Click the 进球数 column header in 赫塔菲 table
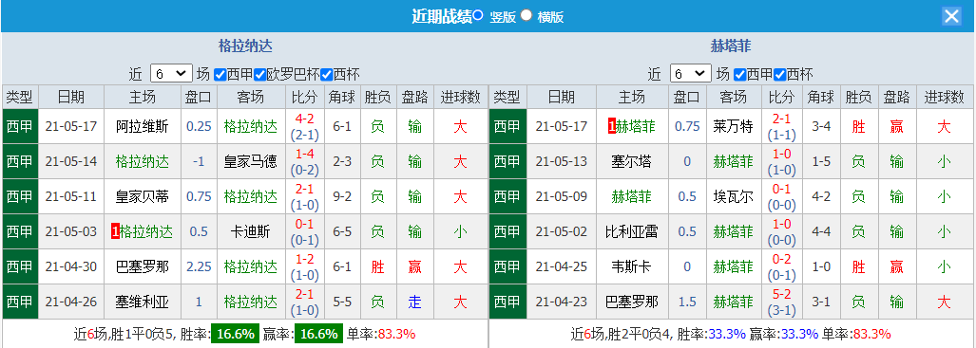Image resolution: width=976 pixels, height=348 pixels. pyautogui.click(x=945, y=97)
